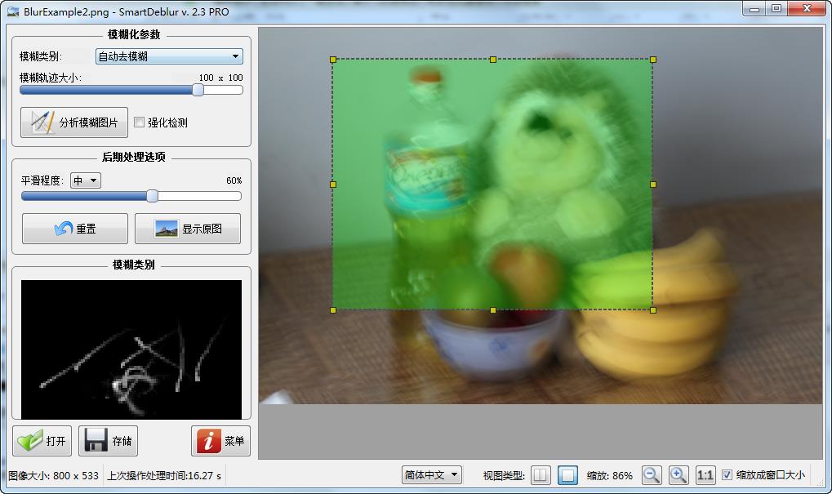832x494 pixels.
Task: Click the top-left selection handle on the image
Action: [333, 60]
